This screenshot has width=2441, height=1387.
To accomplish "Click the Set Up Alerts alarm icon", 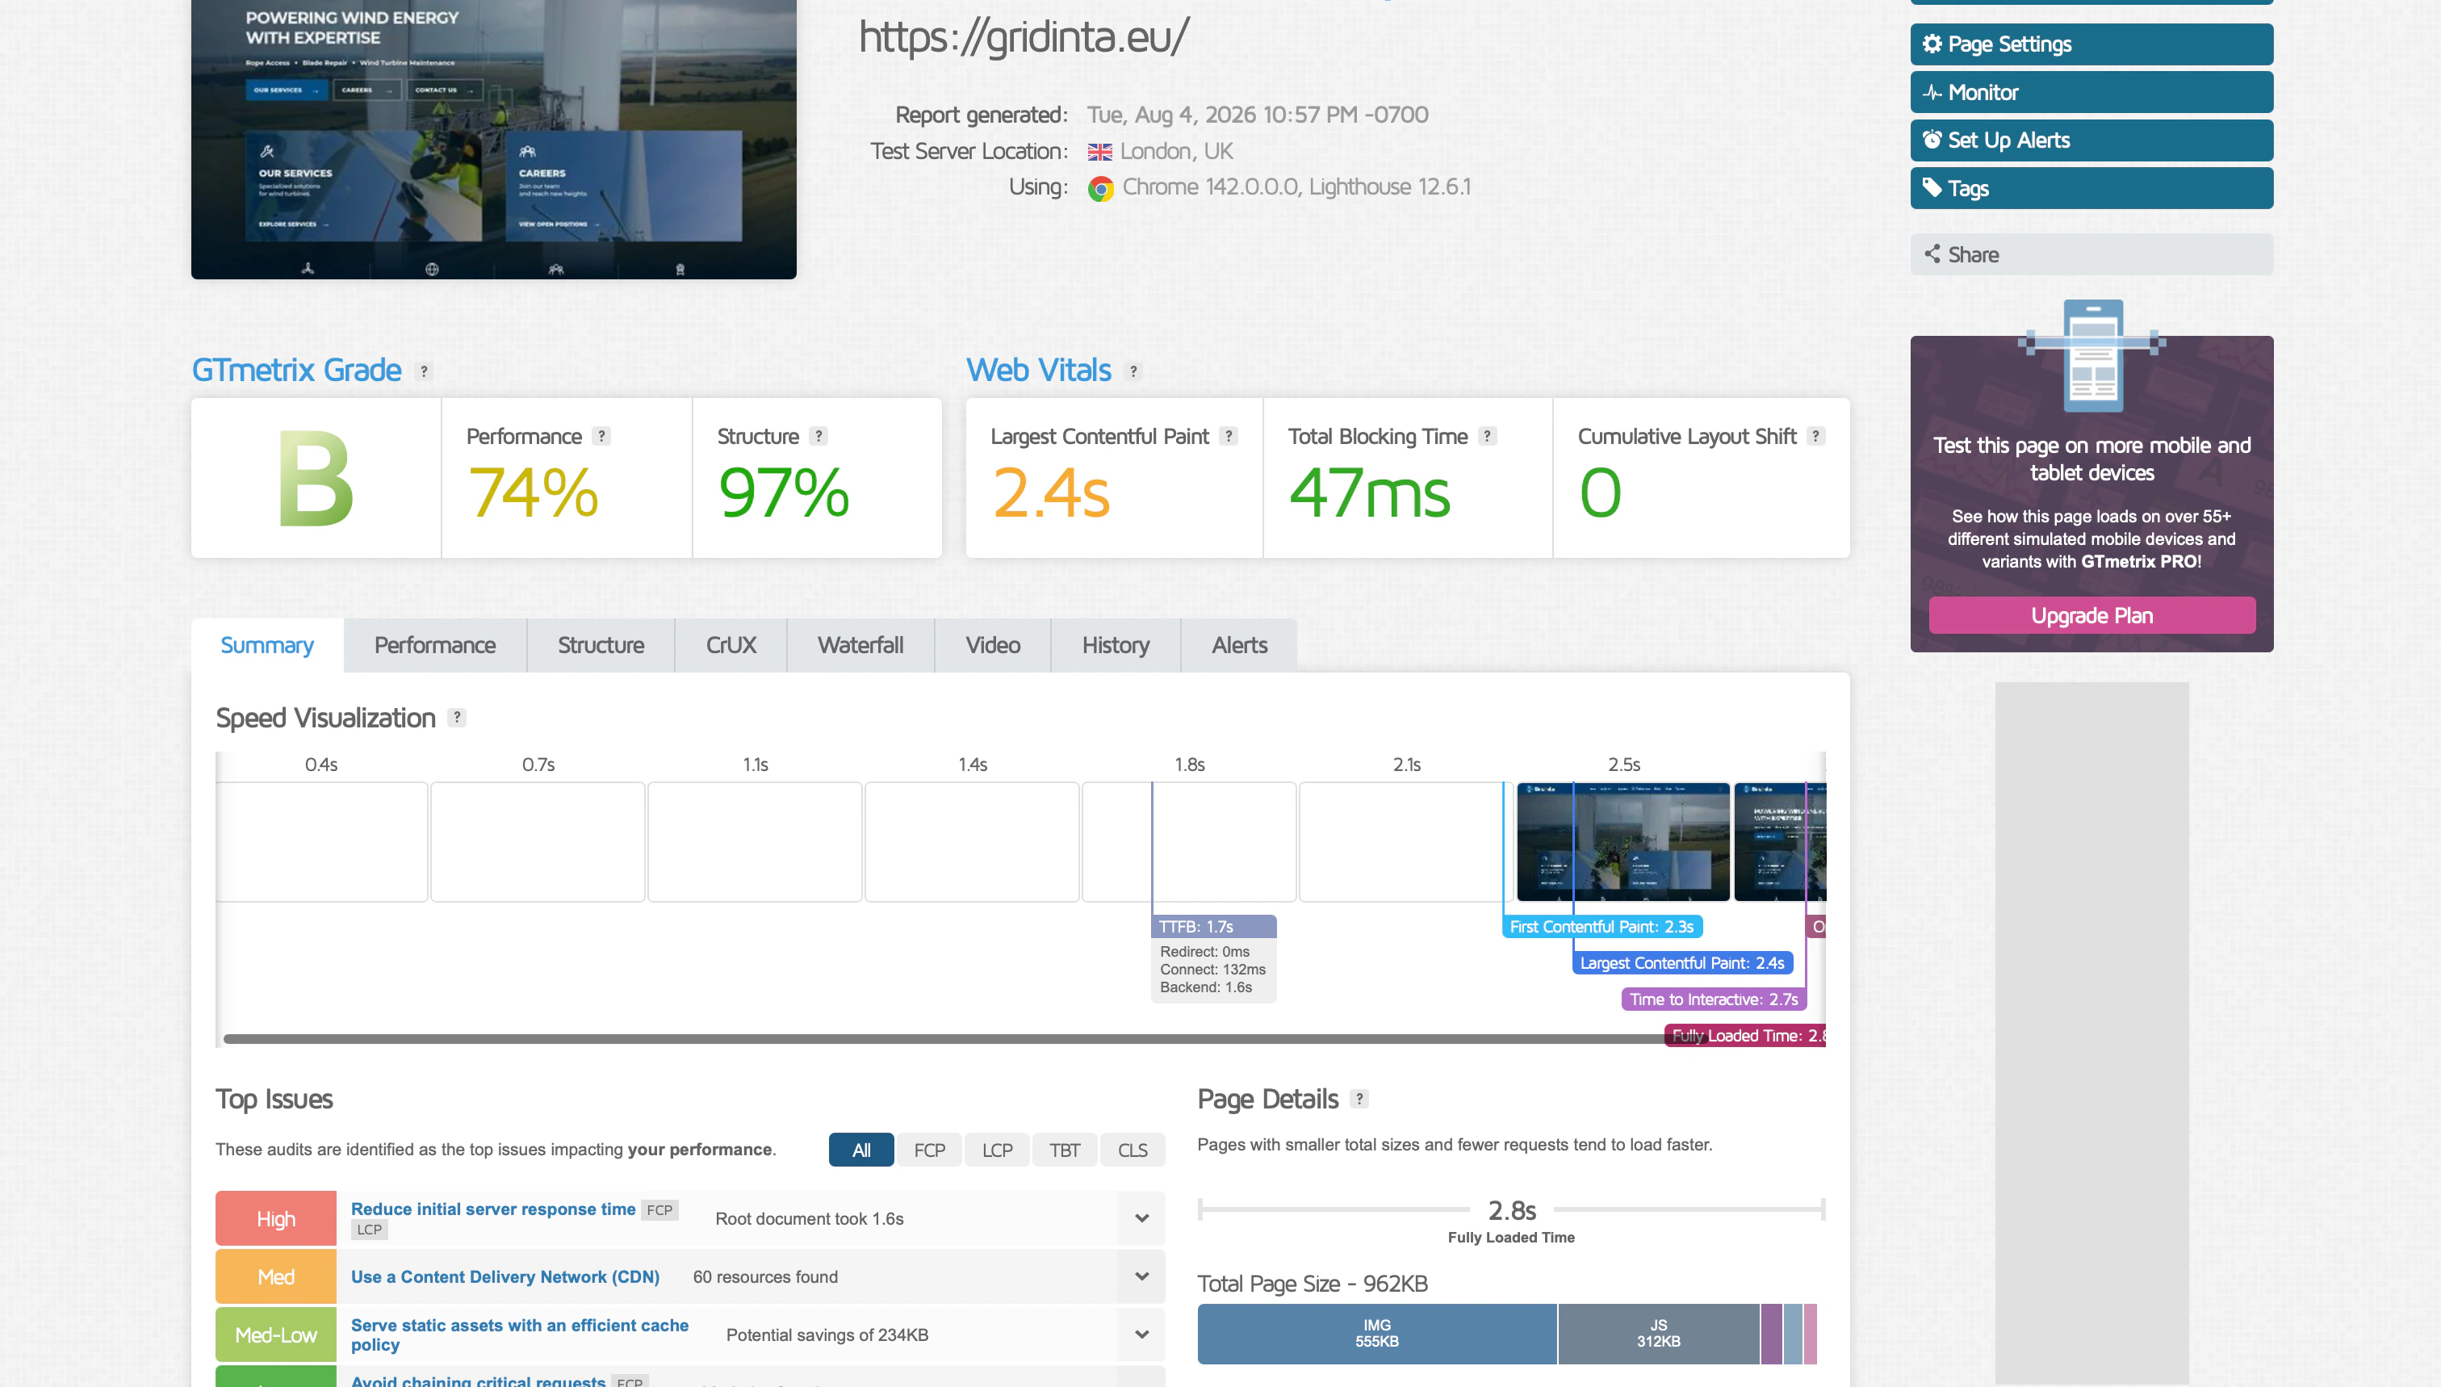I will pos(1932,140).
